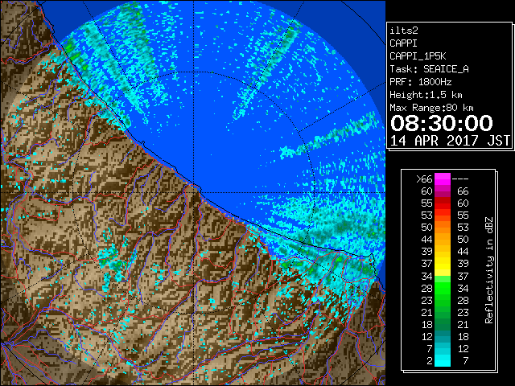Click the 'PRF: 1800Hz' line
This screenshot has height=386, width=515.
pyautogui.click(x=421, y=82)
